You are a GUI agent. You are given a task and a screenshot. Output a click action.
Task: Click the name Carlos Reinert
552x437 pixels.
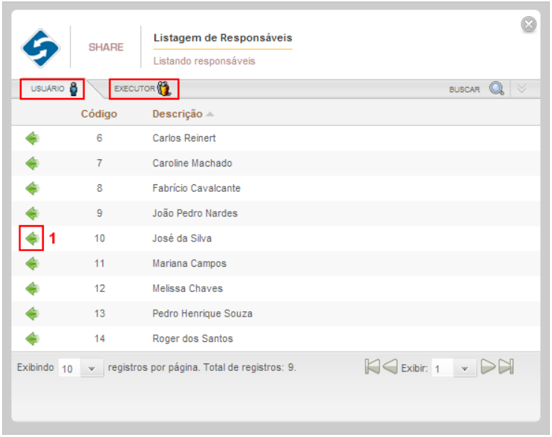click(184, 138)
